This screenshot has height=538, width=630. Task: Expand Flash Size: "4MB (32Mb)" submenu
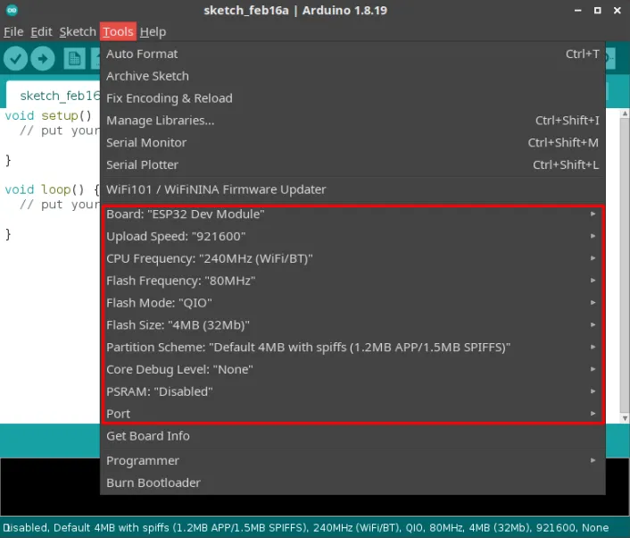point(352,324)
